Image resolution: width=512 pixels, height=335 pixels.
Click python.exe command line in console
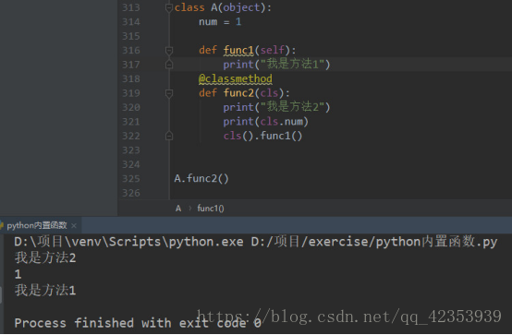click(256, 242)
